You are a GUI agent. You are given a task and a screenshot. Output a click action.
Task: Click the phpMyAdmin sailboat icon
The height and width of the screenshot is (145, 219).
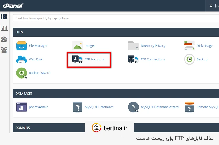[22, 107]
